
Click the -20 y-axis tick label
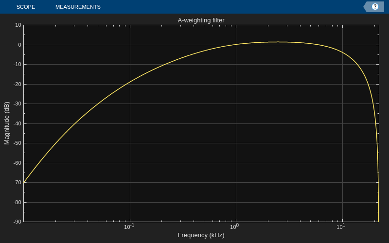coord(18,84)
